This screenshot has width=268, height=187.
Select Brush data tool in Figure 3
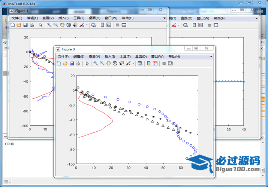[128, 64]
